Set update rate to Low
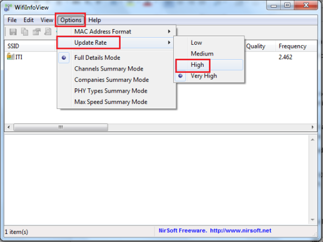This screenshot has height=242, width=323. click(209, 43)
